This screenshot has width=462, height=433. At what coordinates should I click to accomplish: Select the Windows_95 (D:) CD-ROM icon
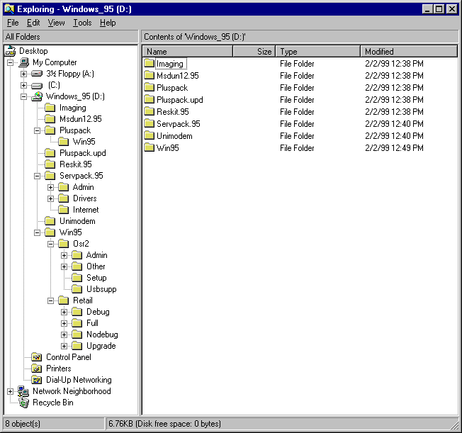(x=37, y=96)
